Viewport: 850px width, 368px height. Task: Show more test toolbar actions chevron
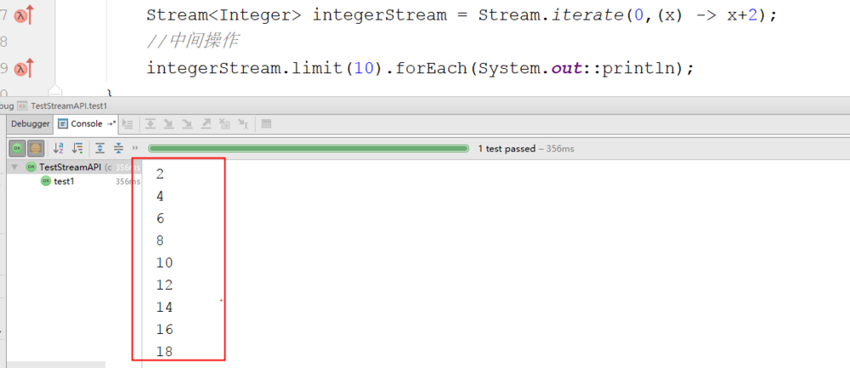click(x=136, y=148)
